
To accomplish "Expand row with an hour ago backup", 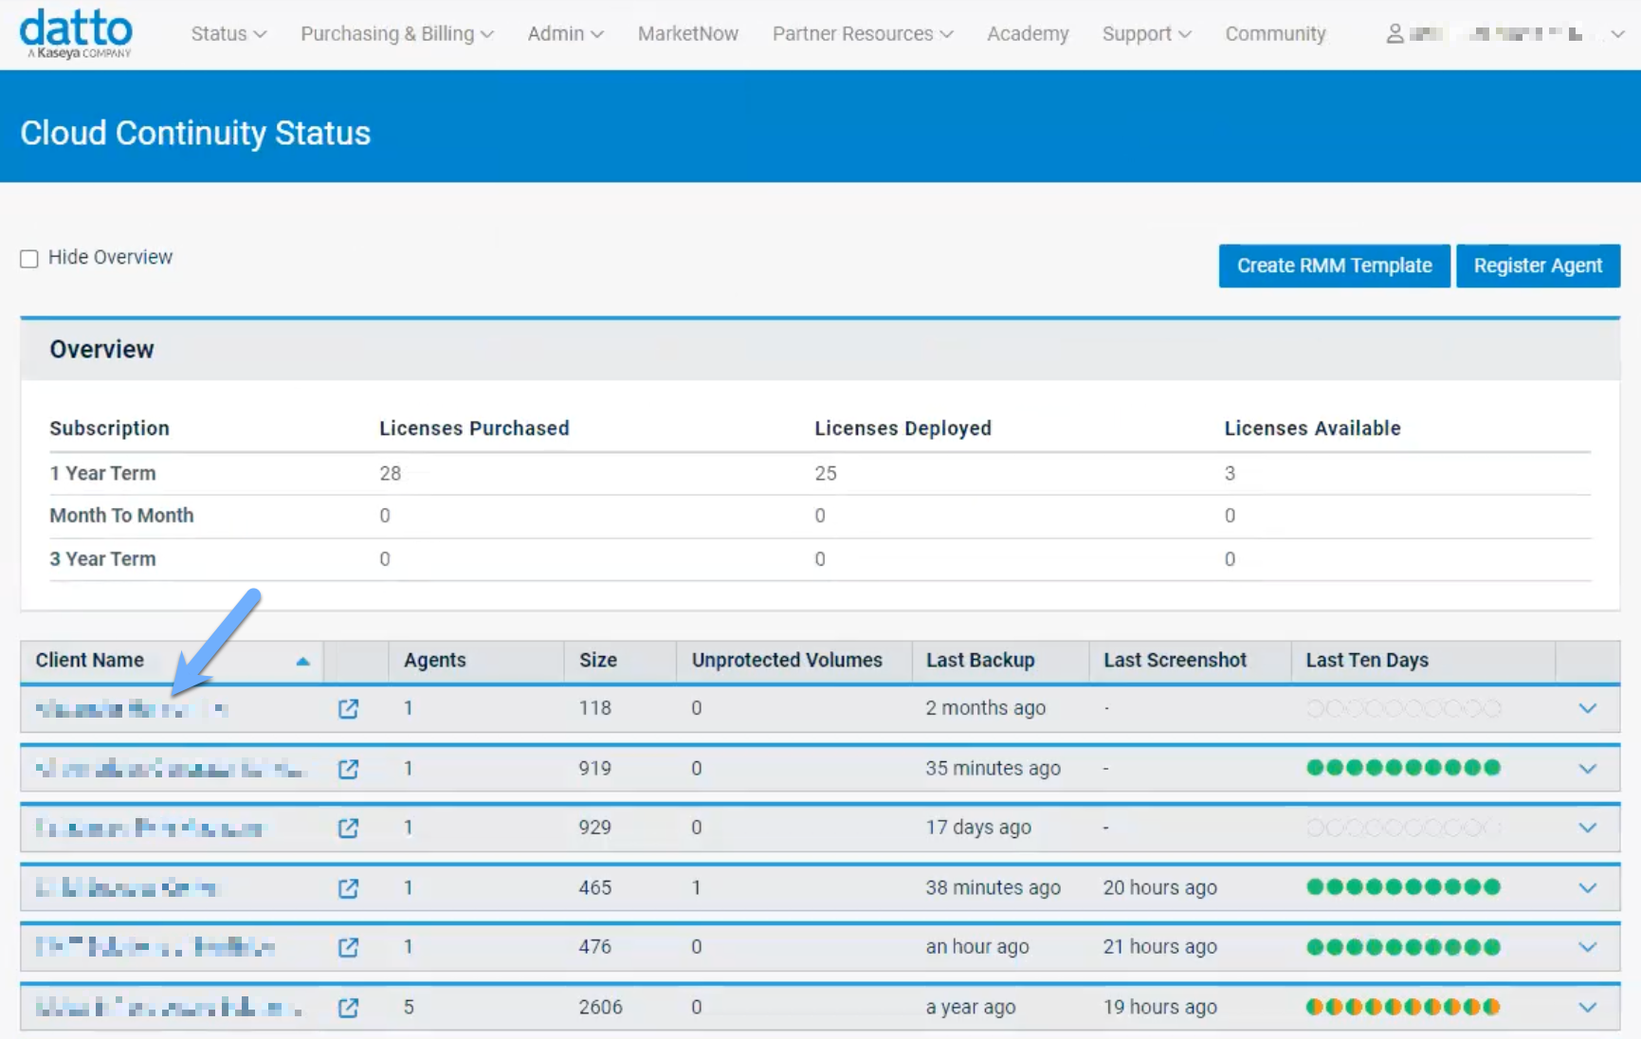I will point(1588,947).
